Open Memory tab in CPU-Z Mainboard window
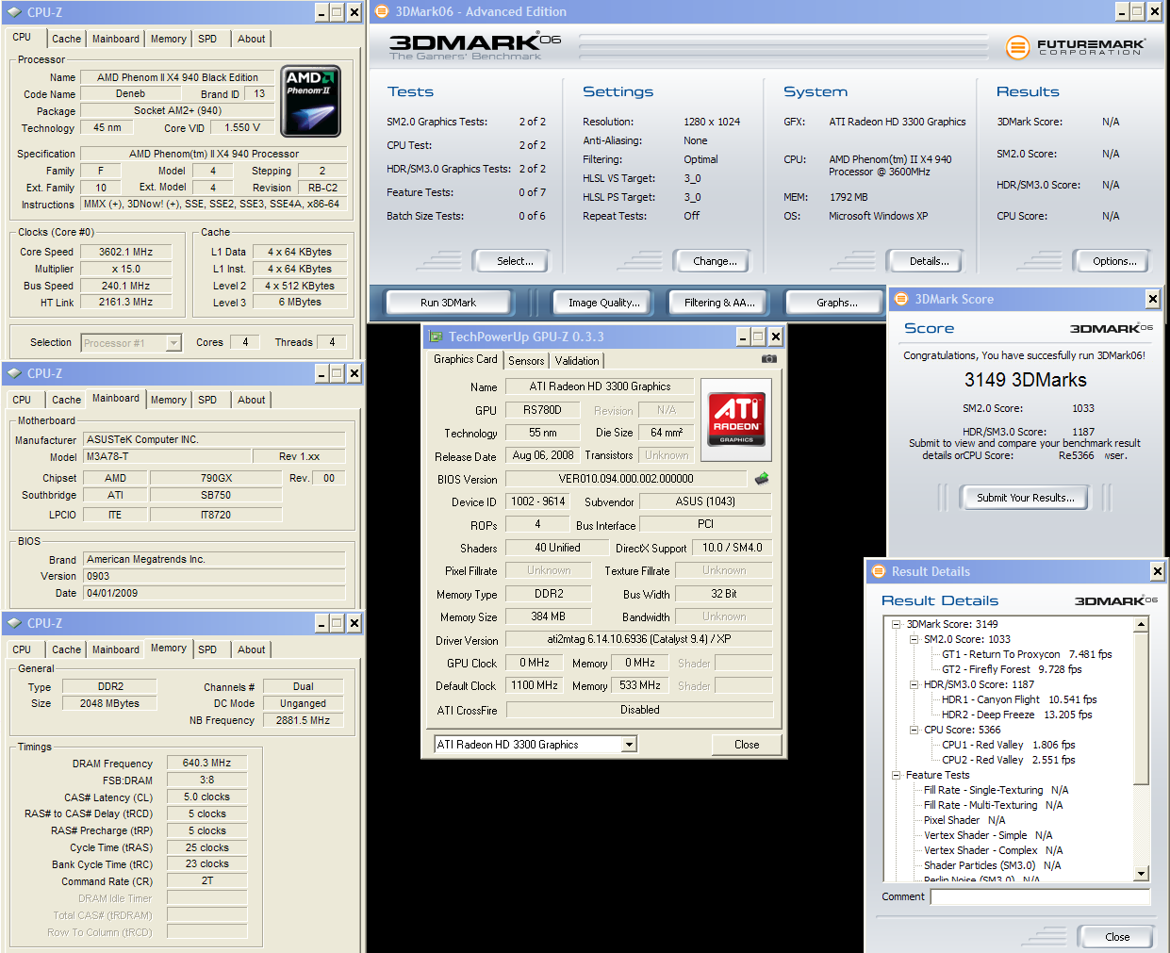 168,400
